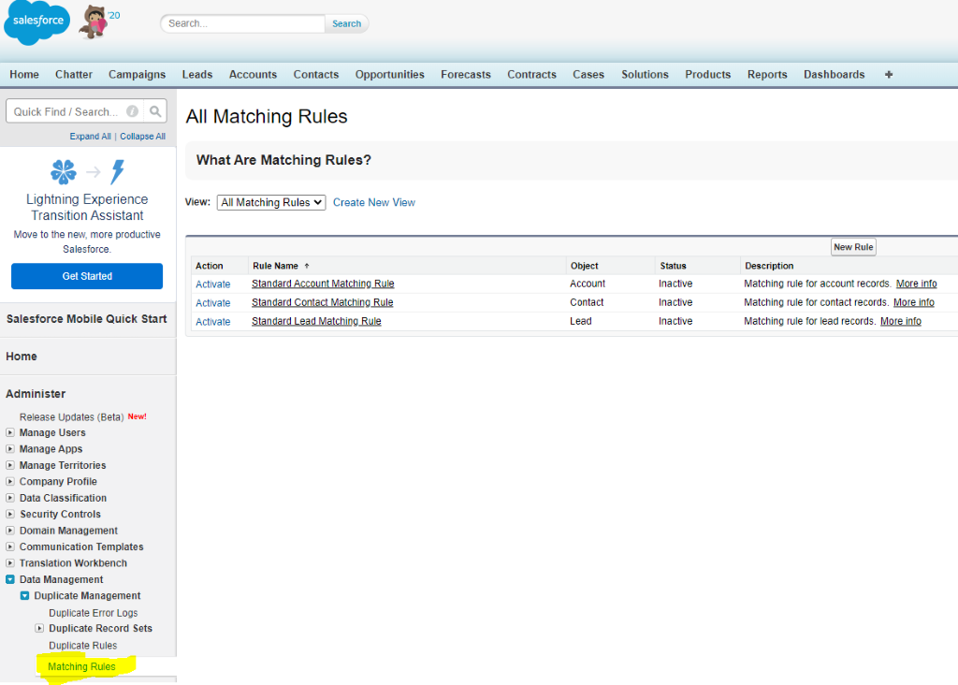Click the Salesforce cloud logo

pyautogui.click(x=36, y=23)
